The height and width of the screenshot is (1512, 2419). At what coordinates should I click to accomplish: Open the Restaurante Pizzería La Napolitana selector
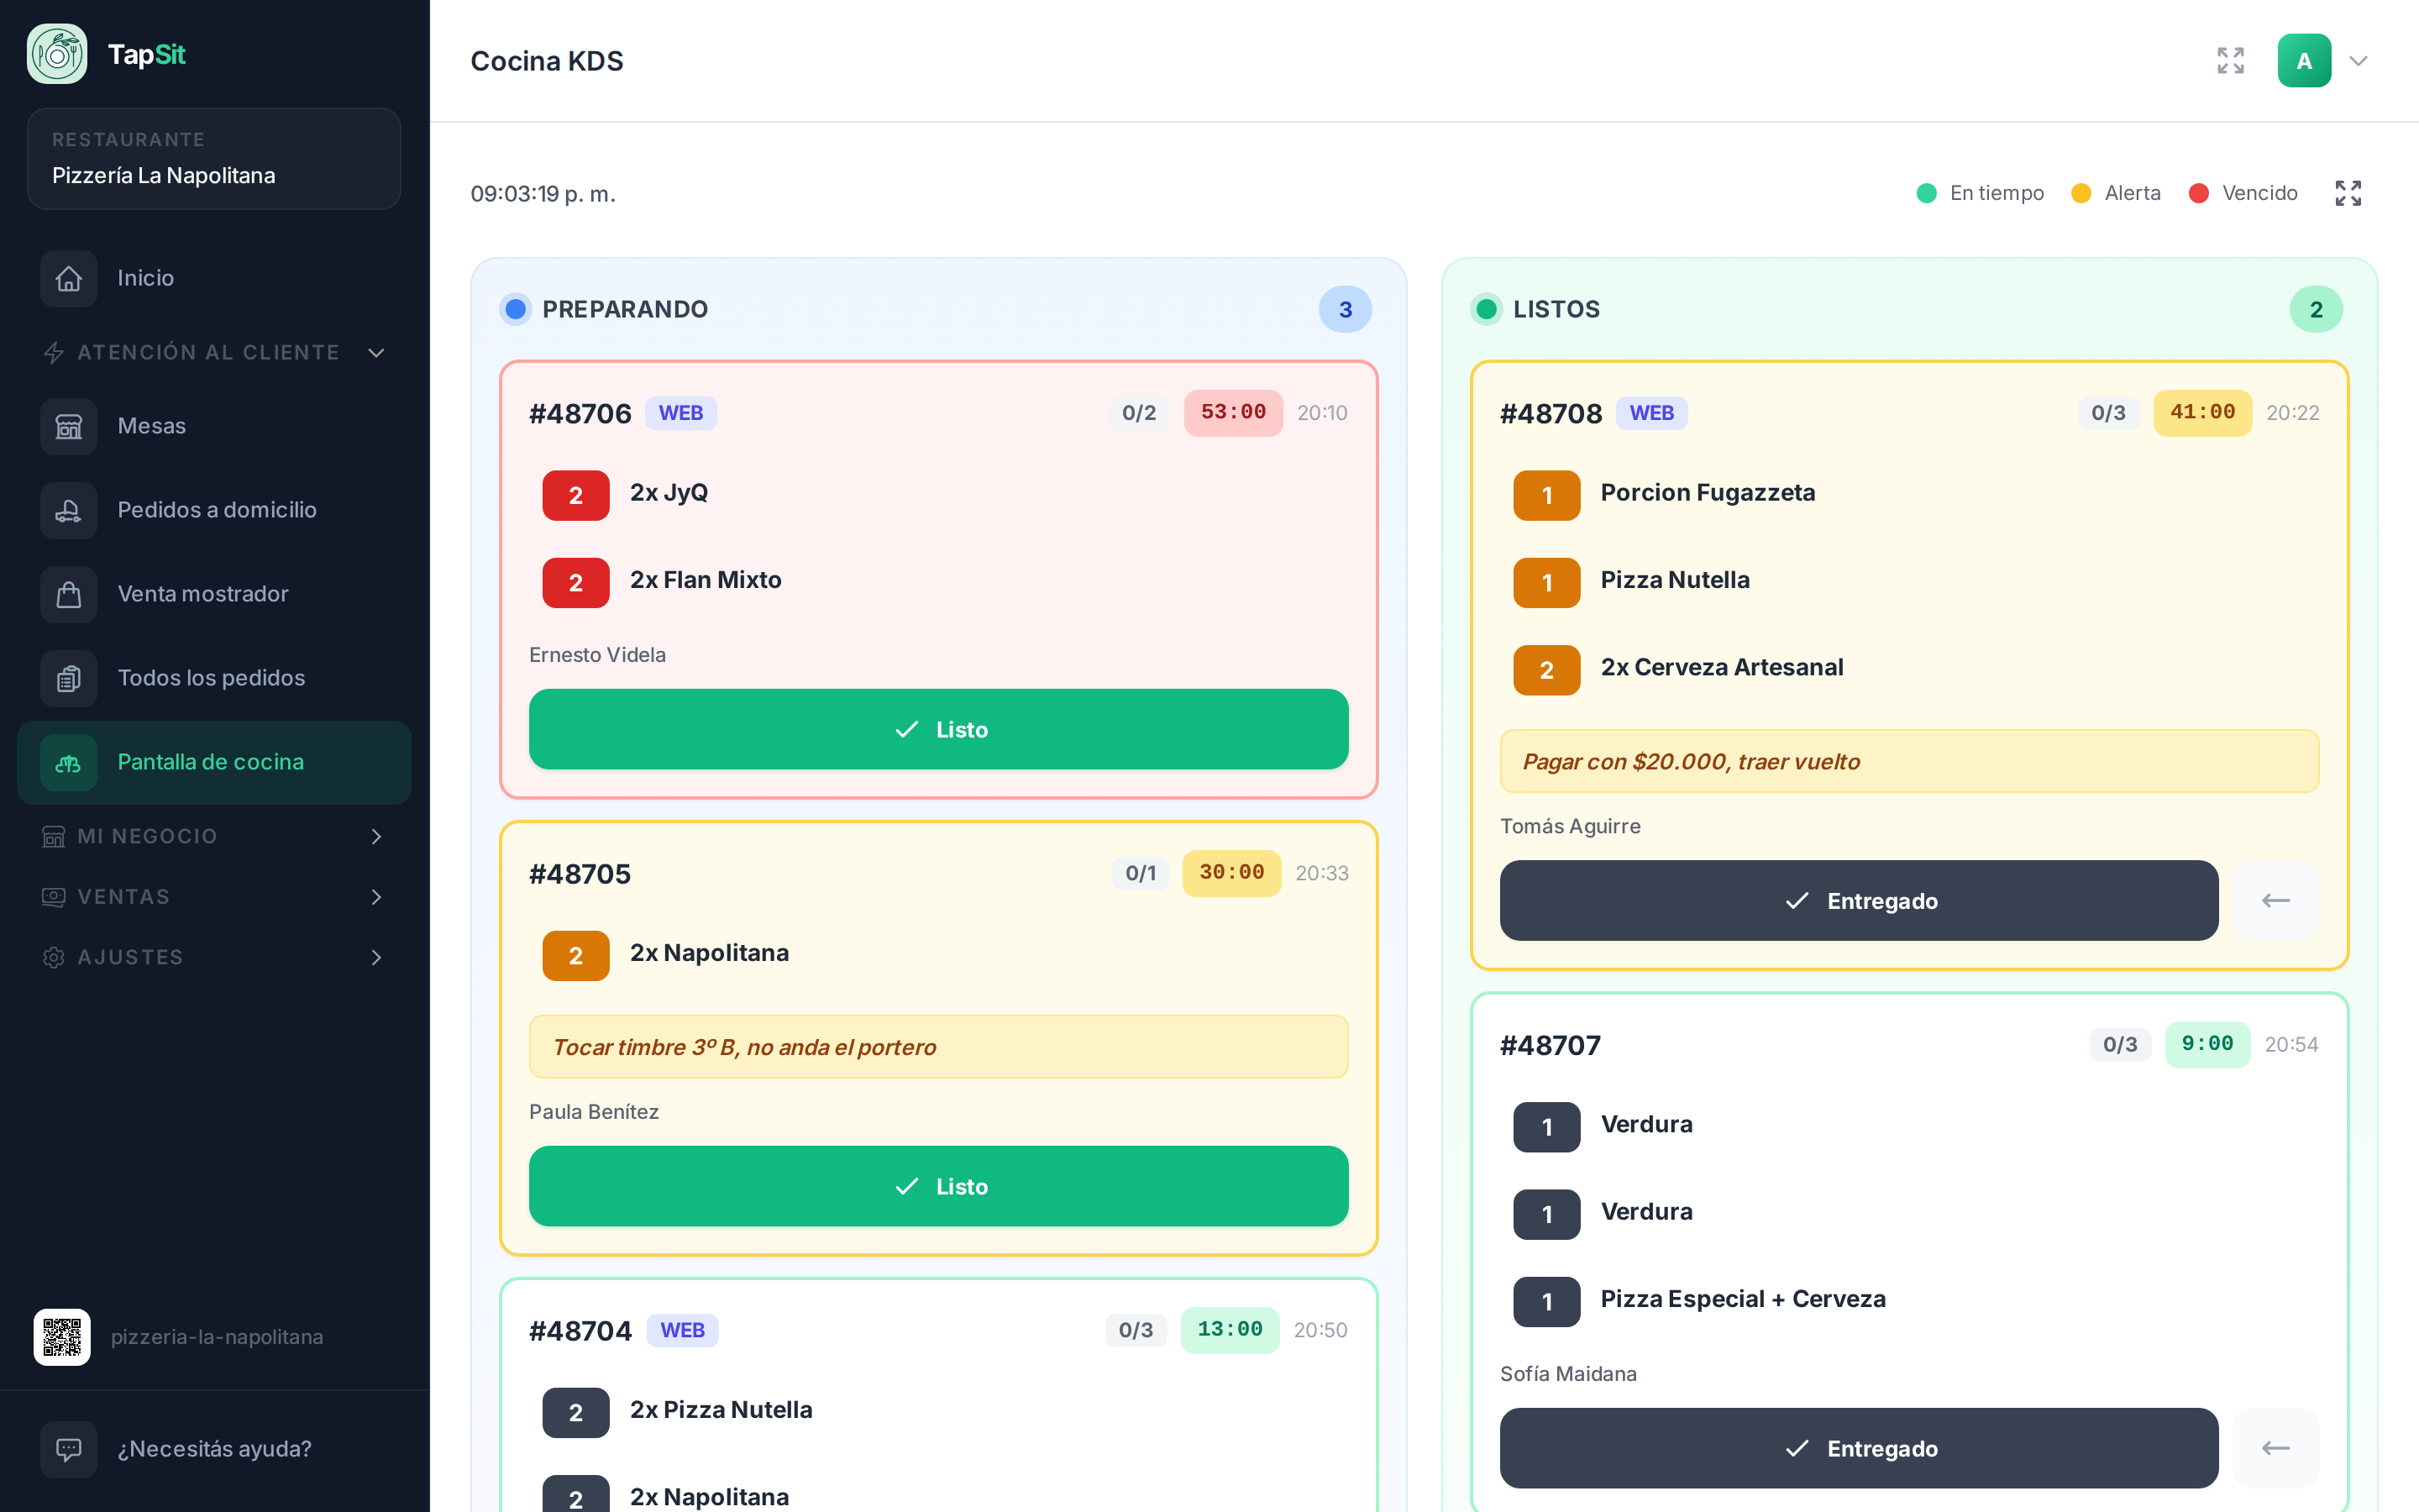(214, 159)
